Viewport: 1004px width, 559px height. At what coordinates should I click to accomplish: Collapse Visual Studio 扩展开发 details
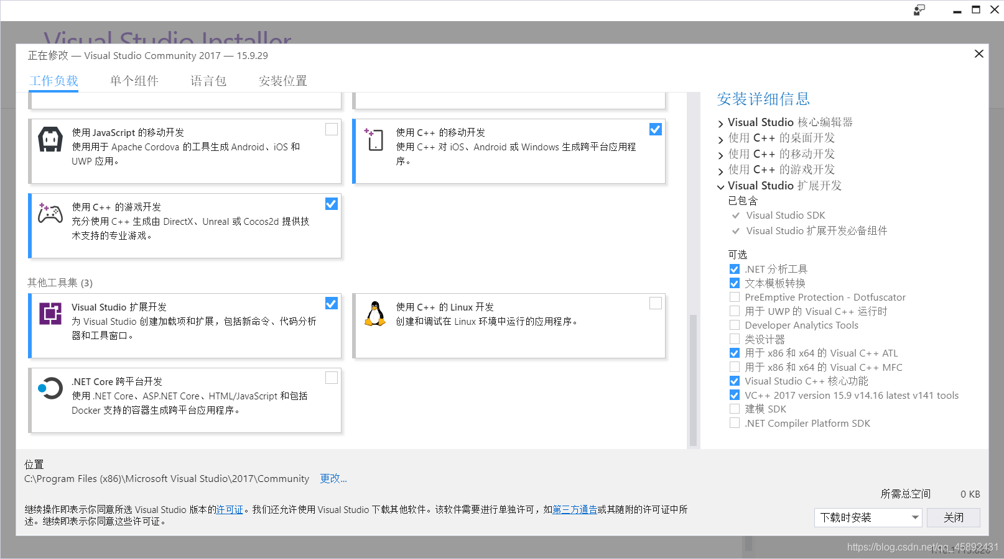pos(721,186)
